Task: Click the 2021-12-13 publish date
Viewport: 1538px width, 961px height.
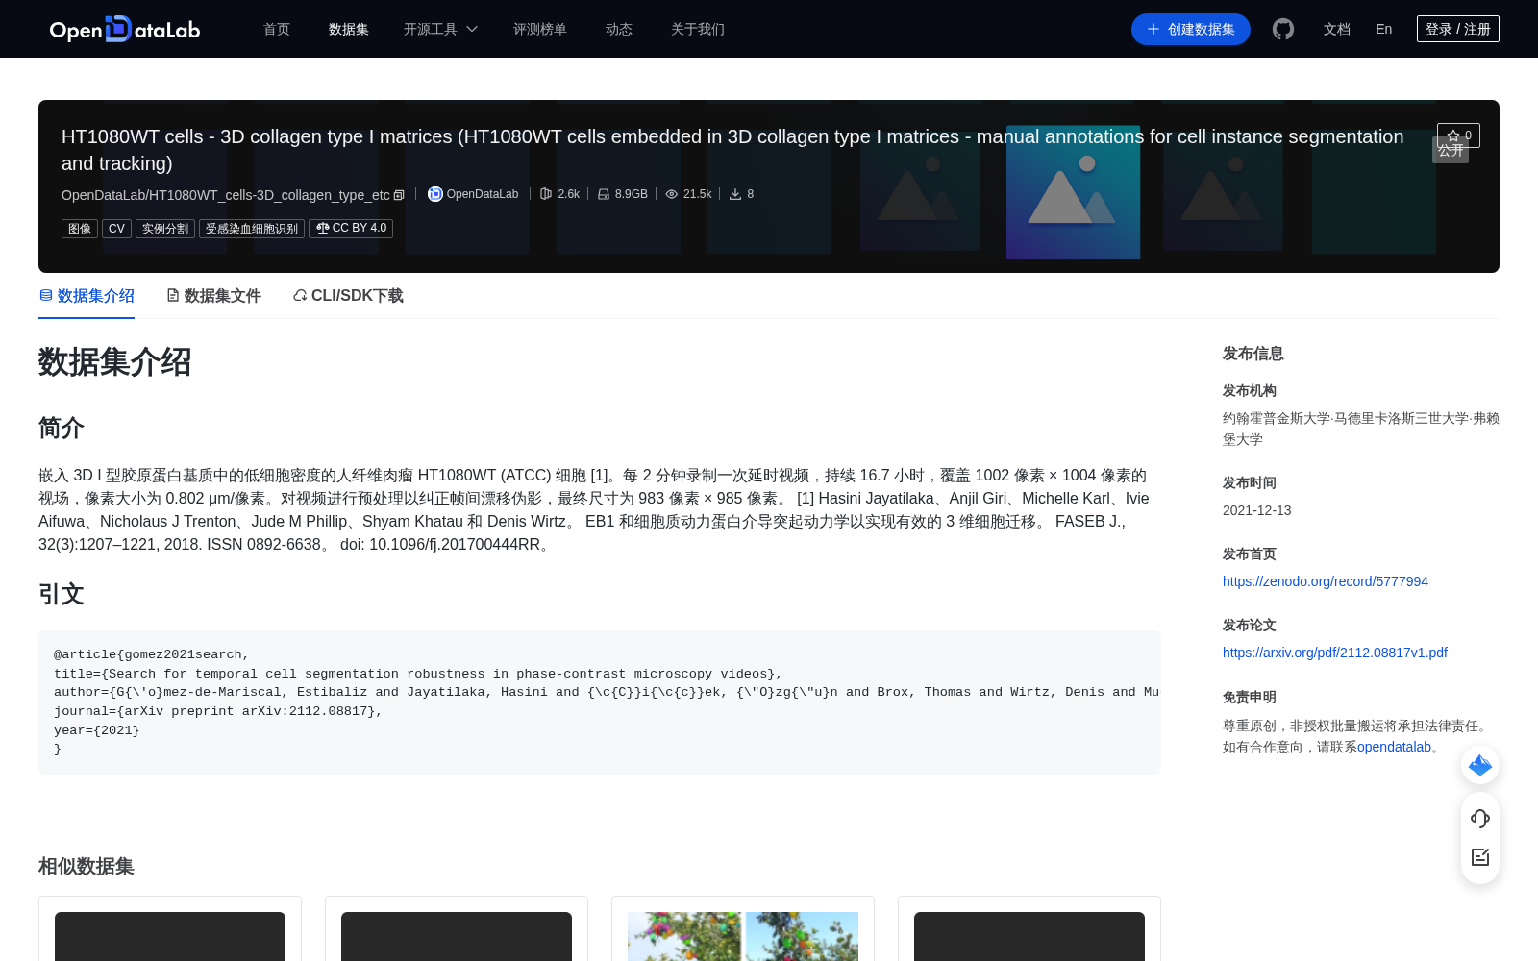Action: click(1257, 510)
